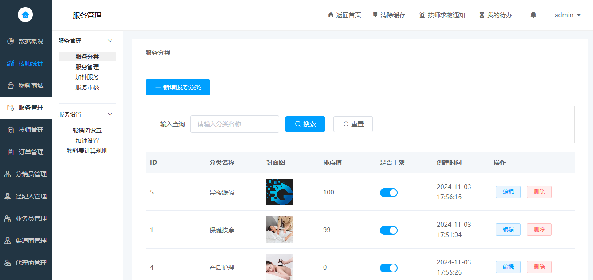Toggle off the 异构源码 listing switch
Screen dimensions: 593x280
pos(388,192)
